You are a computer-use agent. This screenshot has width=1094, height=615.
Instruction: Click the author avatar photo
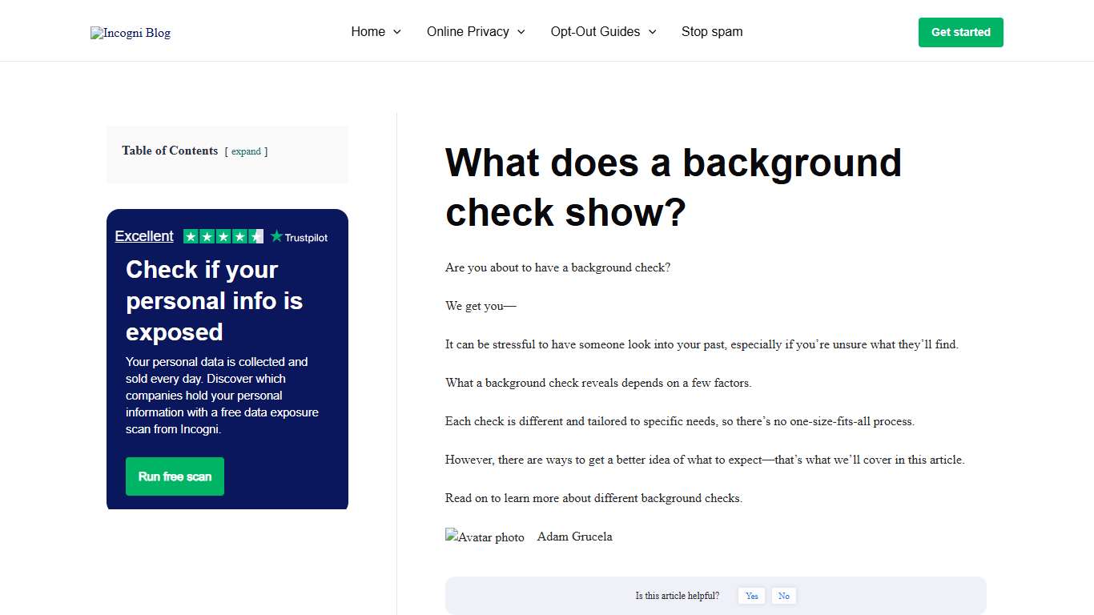[x=485, y=537]
